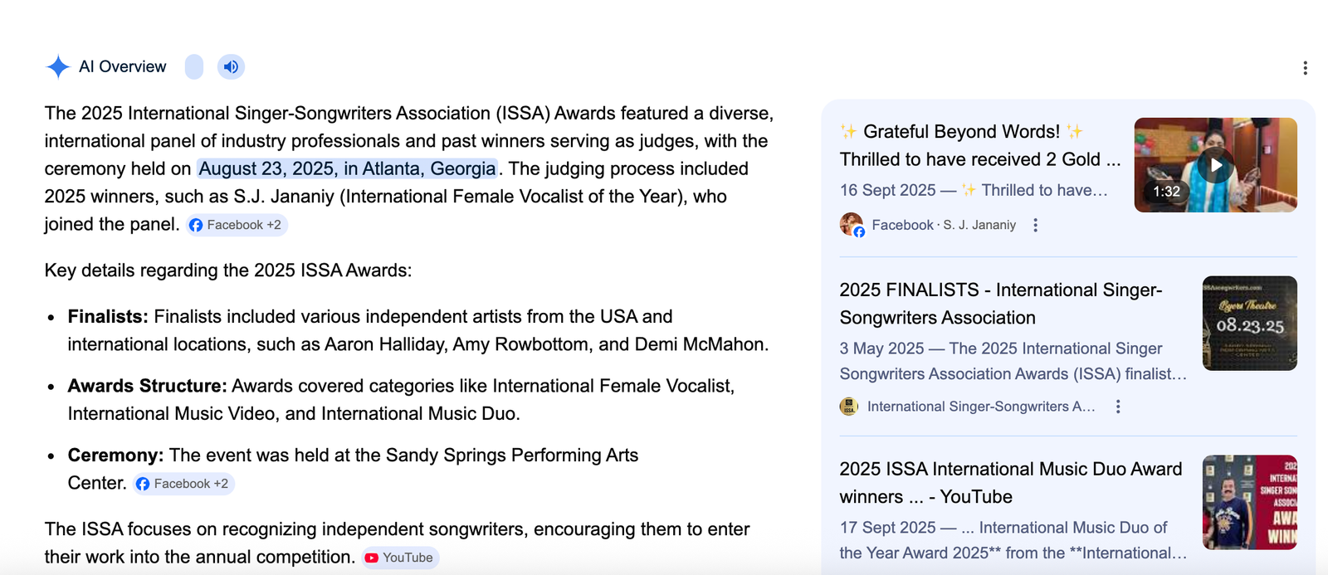Click the blue pill button beside AI Overview
The image size is (1328, 575).
pos(194,66)
